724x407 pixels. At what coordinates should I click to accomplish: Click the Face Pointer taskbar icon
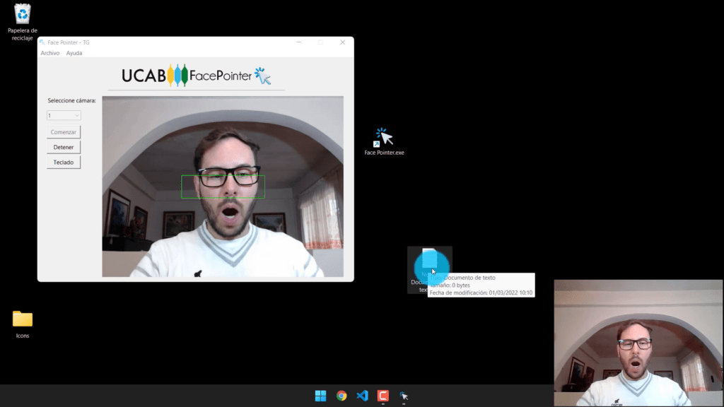[403, 396]
